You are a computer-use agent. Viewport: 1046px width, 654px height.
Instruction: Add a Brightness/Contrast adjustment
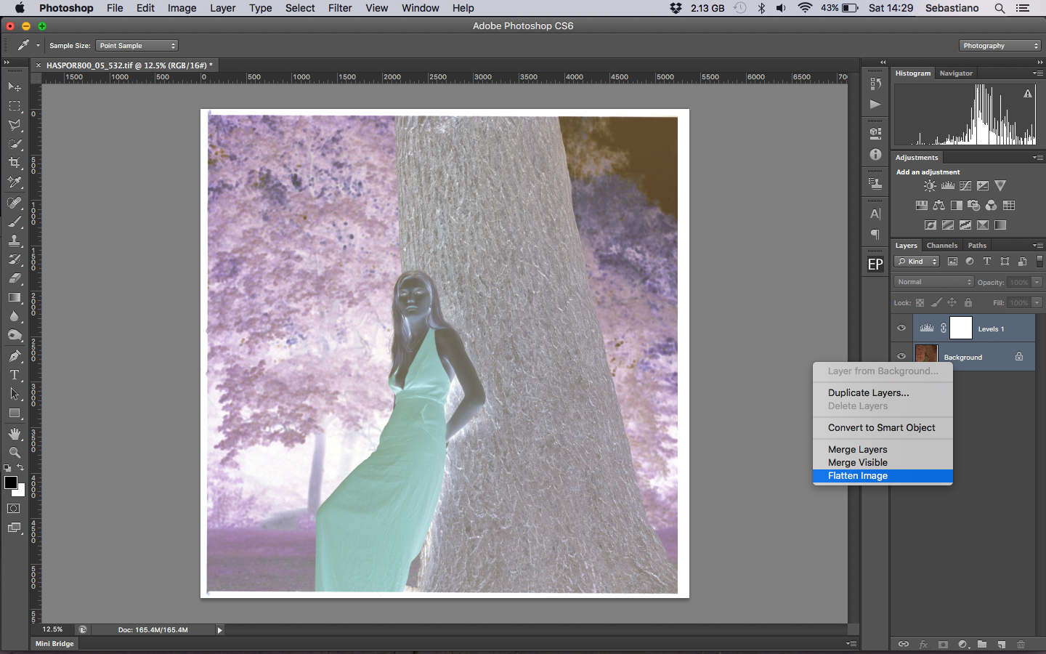point(930,186)
